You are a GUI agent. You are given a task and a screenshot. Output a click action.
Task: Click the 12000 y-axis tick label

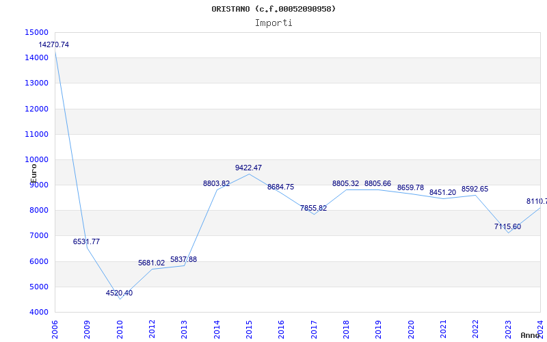tap(37, 109)
